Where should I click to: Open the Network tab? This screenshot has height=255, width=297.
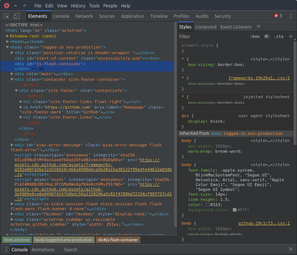click(84, 16)
